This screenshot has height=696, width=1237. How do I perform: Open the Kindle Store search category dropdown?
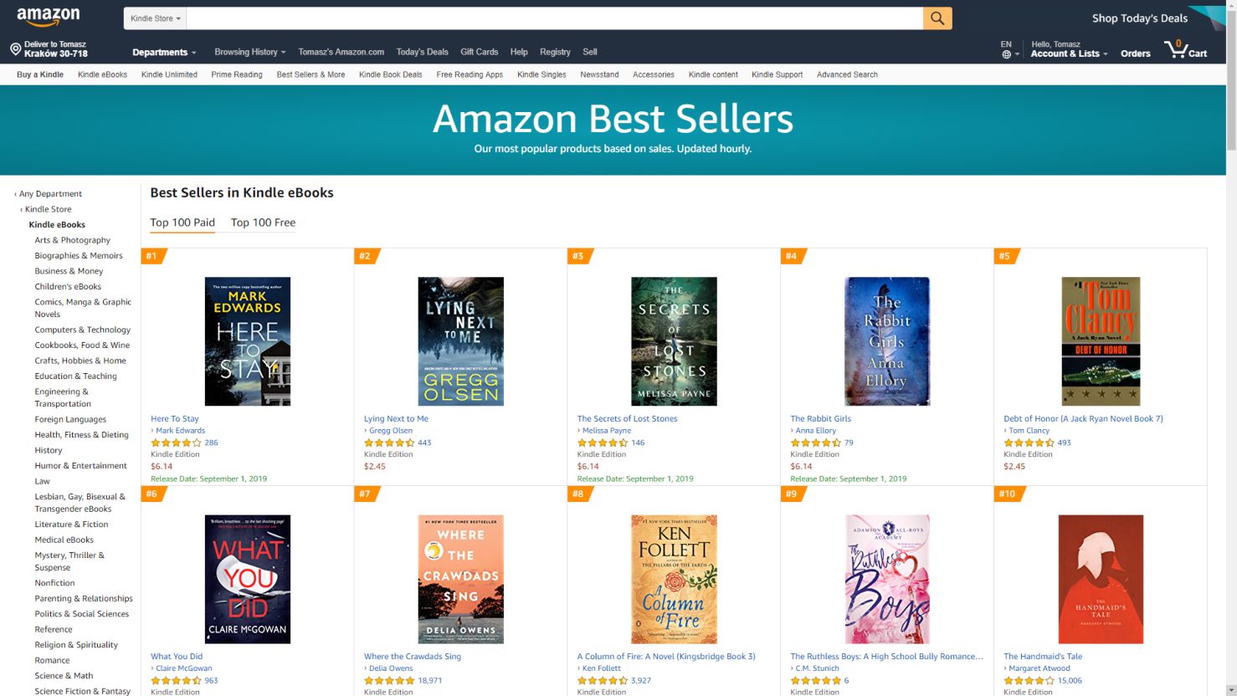pyautogui.click(x=155, y=18)
